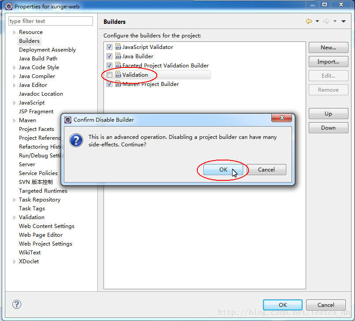Click the JavaScript Validator builder icon

click(118, 47)
